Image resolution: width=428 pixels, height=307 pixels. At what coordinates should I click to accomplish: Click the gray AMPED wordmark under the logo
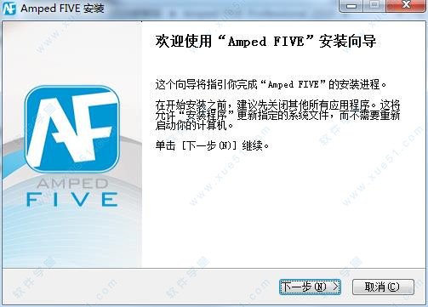point(72,184)
